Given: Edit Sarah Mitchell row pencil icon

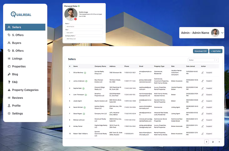Looking at the screenshot, I should click(x=203, y=107).
